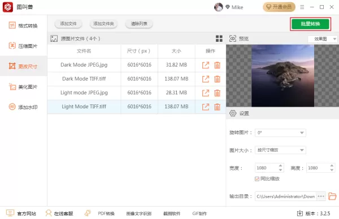Image resolution: width=339 pixels, height=219 pixels.
Task: Click the green 批量转换 button
Action: 310,24
